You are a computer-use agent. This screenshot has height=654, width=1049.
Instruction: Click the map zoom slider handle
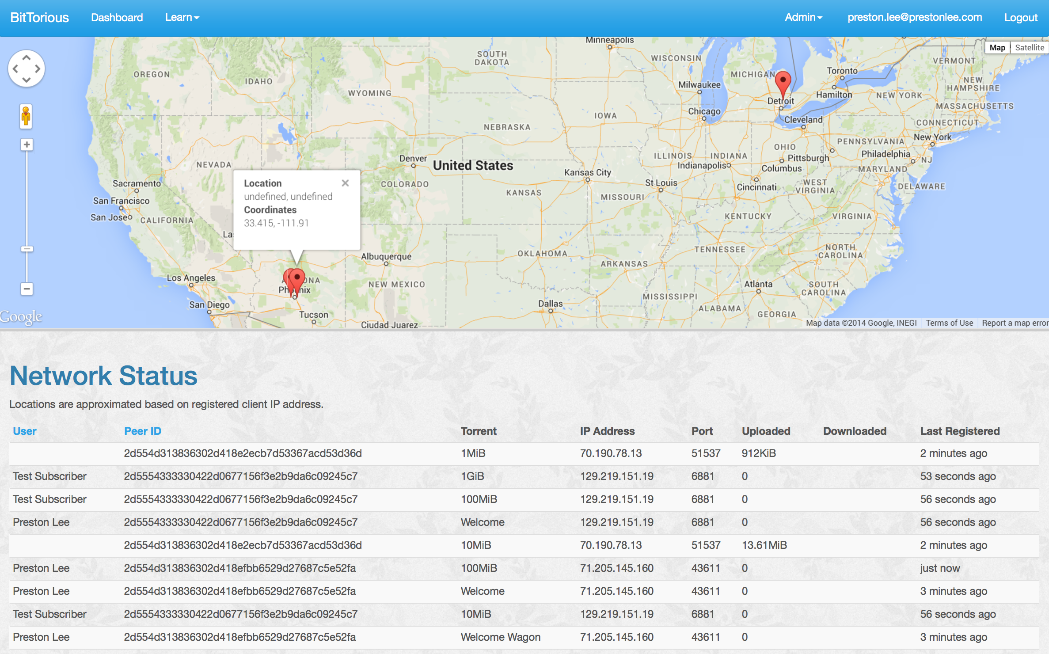point(27,249)
